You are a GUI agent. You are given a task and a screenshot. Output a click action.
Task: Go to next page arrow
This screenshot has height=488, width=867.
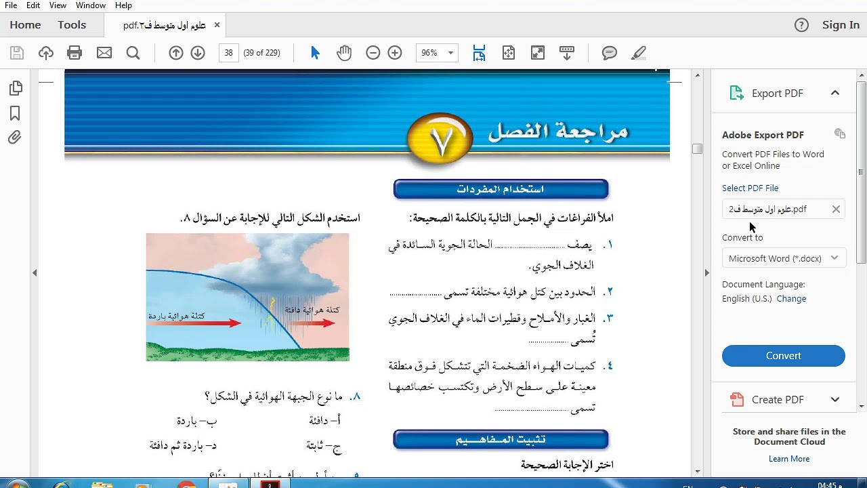198,53
